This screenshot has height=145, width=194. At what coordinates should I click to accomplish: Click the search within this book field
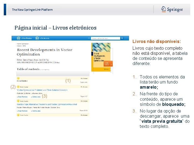click(105, 38)
